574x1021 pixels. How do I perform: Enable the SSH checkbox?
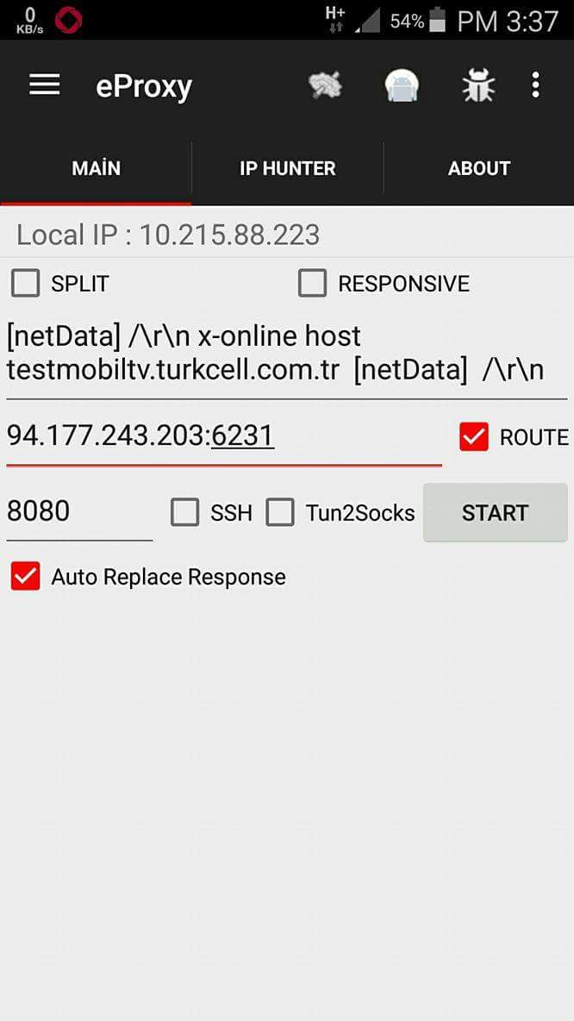click(x=184, y=512)
